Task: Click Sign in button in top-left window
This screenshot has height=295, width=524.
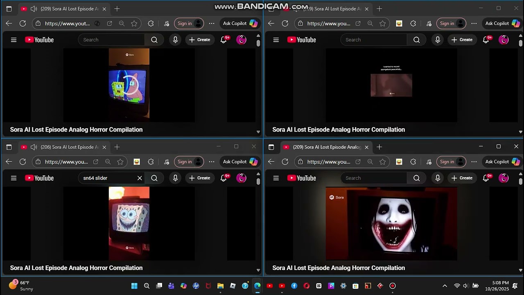Action: pos(189,23)
